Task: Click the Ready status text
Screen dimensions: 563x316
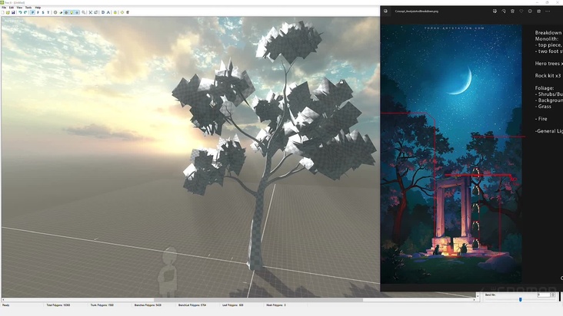Action: (x=5, y=305)
